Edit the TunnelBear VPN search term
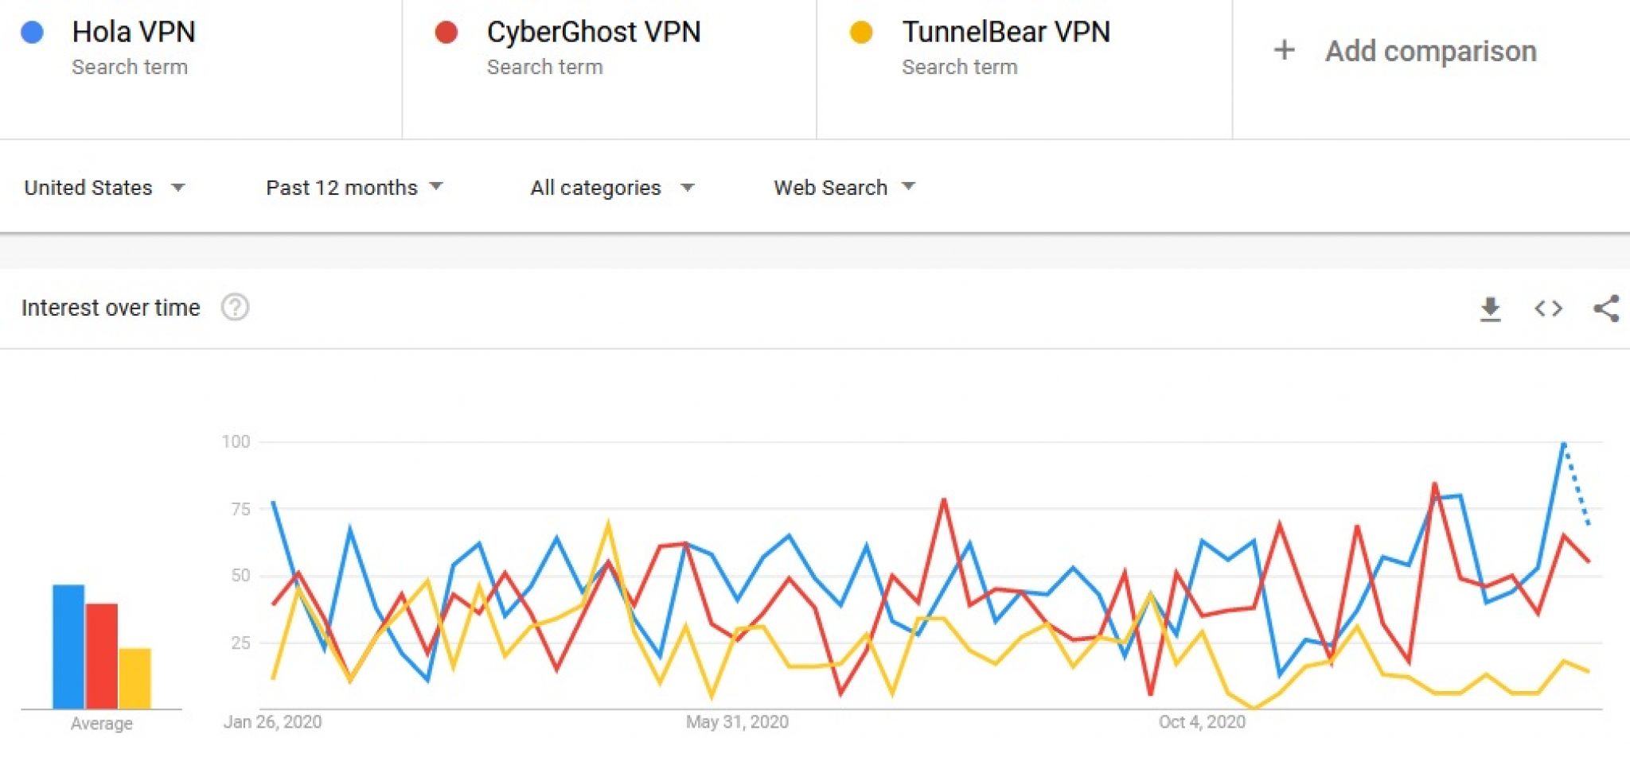Screen dimensions: 1630x757 tap(1006, 32)
